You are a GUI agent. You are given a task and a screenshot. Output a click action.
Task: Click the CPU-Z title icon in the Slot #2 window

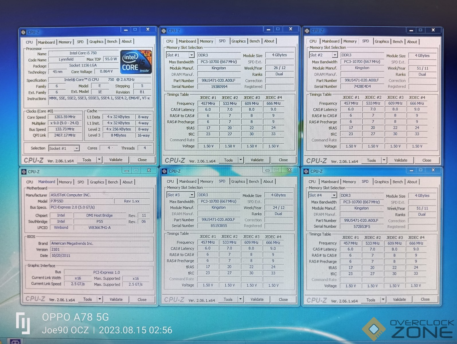pyautogui.click(x=307, y=31)
